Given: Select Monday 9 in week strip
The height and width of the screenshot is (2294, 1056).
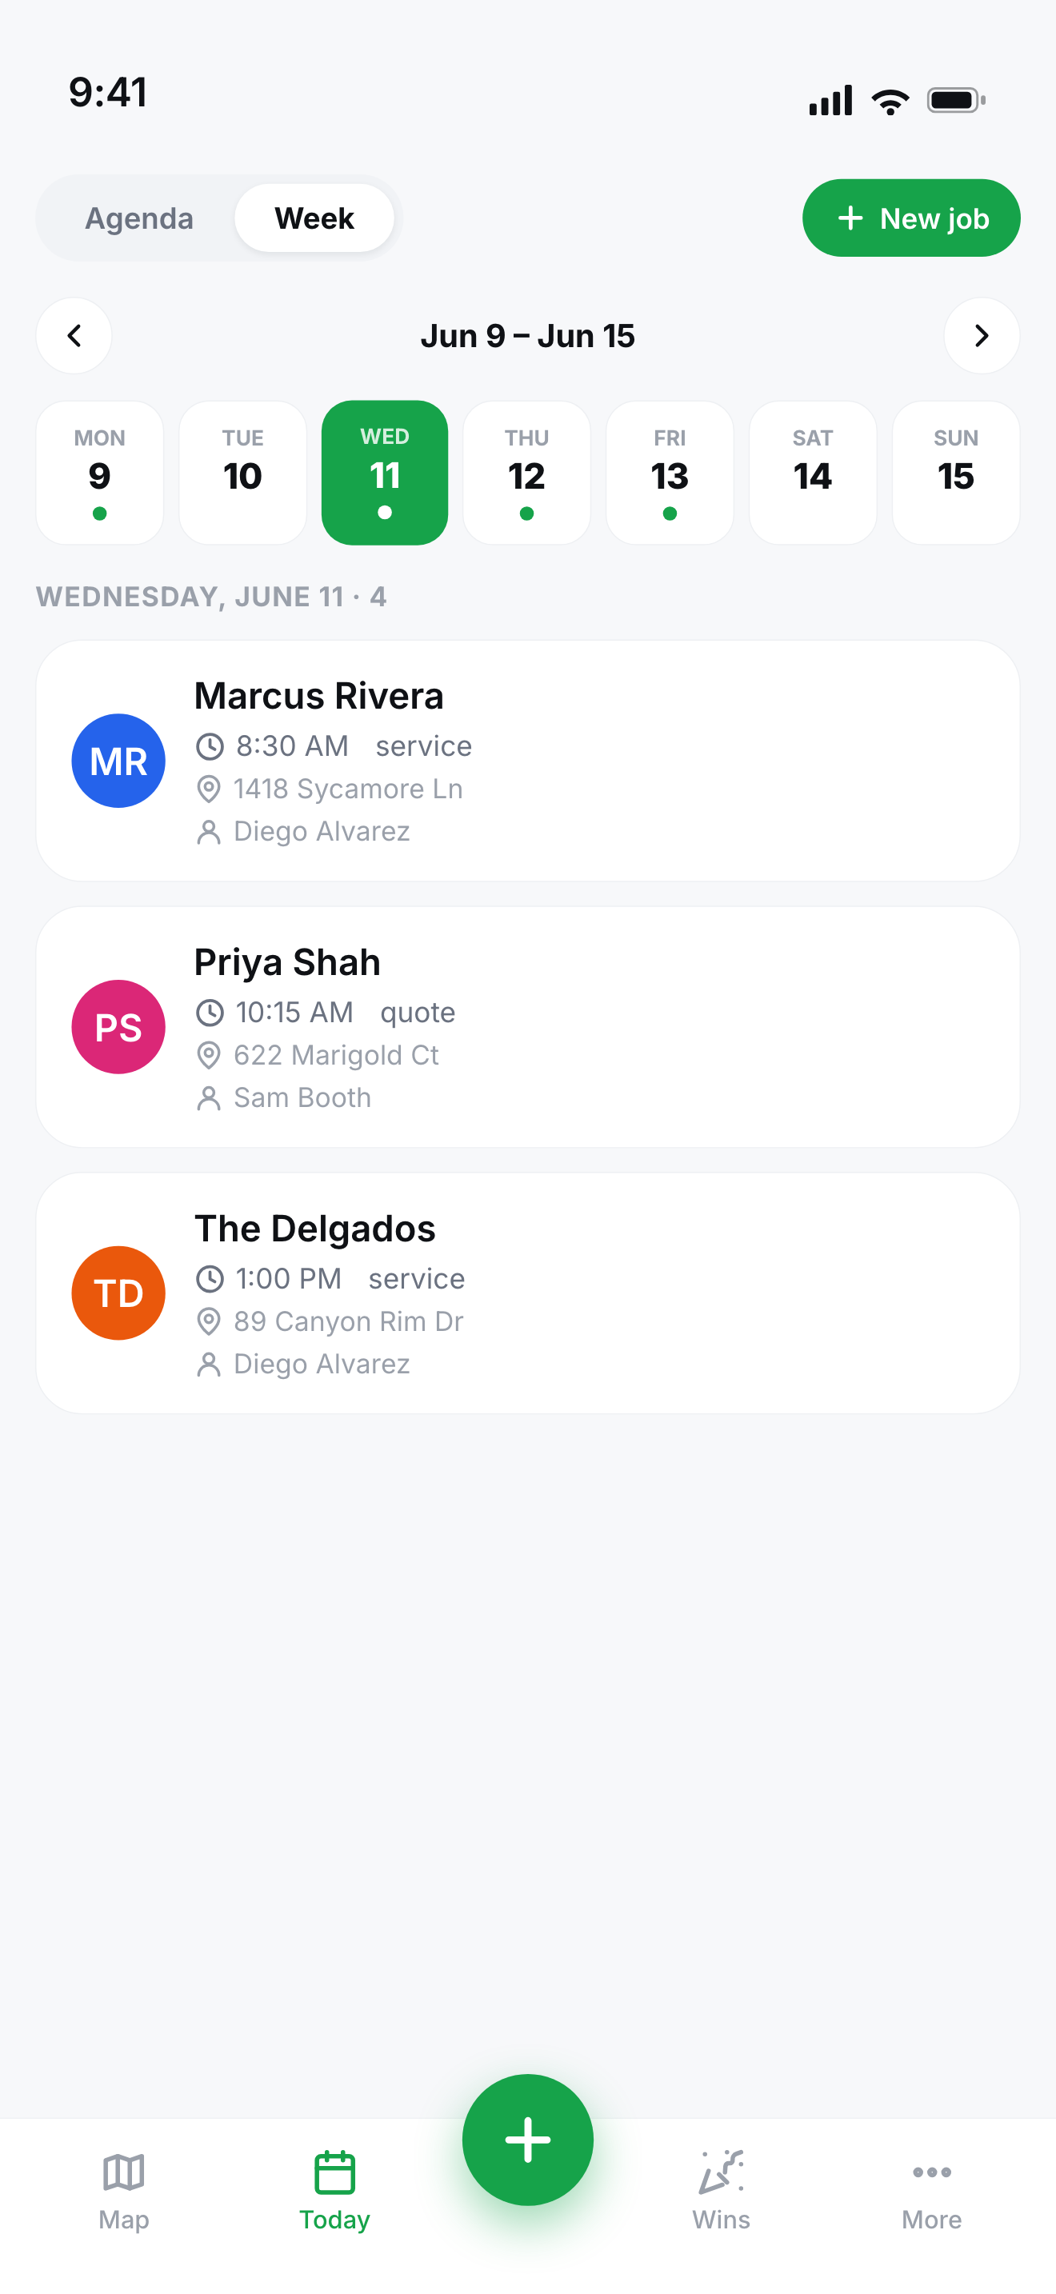Looking at the screenshot, I should pos(100,473).
